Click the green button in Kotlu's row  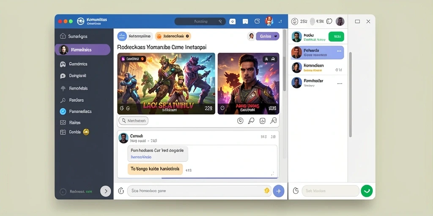point(336,37)
